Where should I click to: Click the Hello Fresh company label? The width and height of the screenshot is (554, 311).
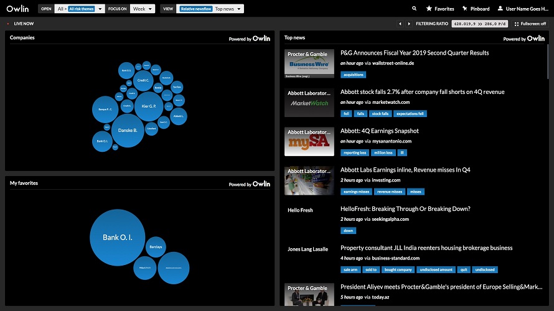[300, 210]
